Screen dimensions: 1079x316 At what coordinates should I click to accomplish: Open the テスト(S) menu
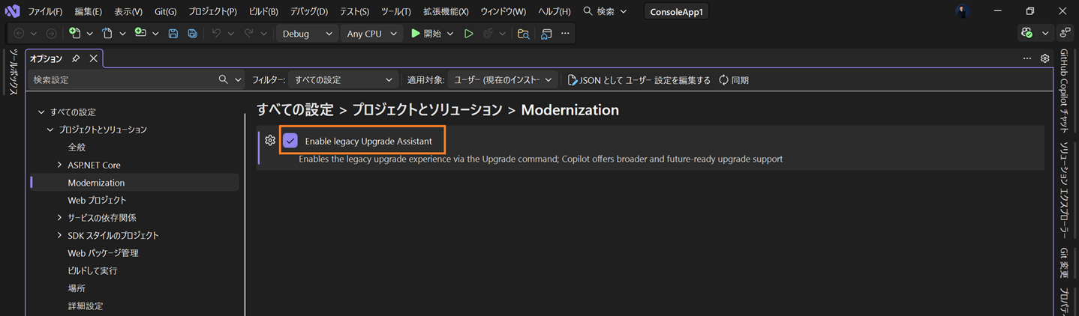coord(354,11)
